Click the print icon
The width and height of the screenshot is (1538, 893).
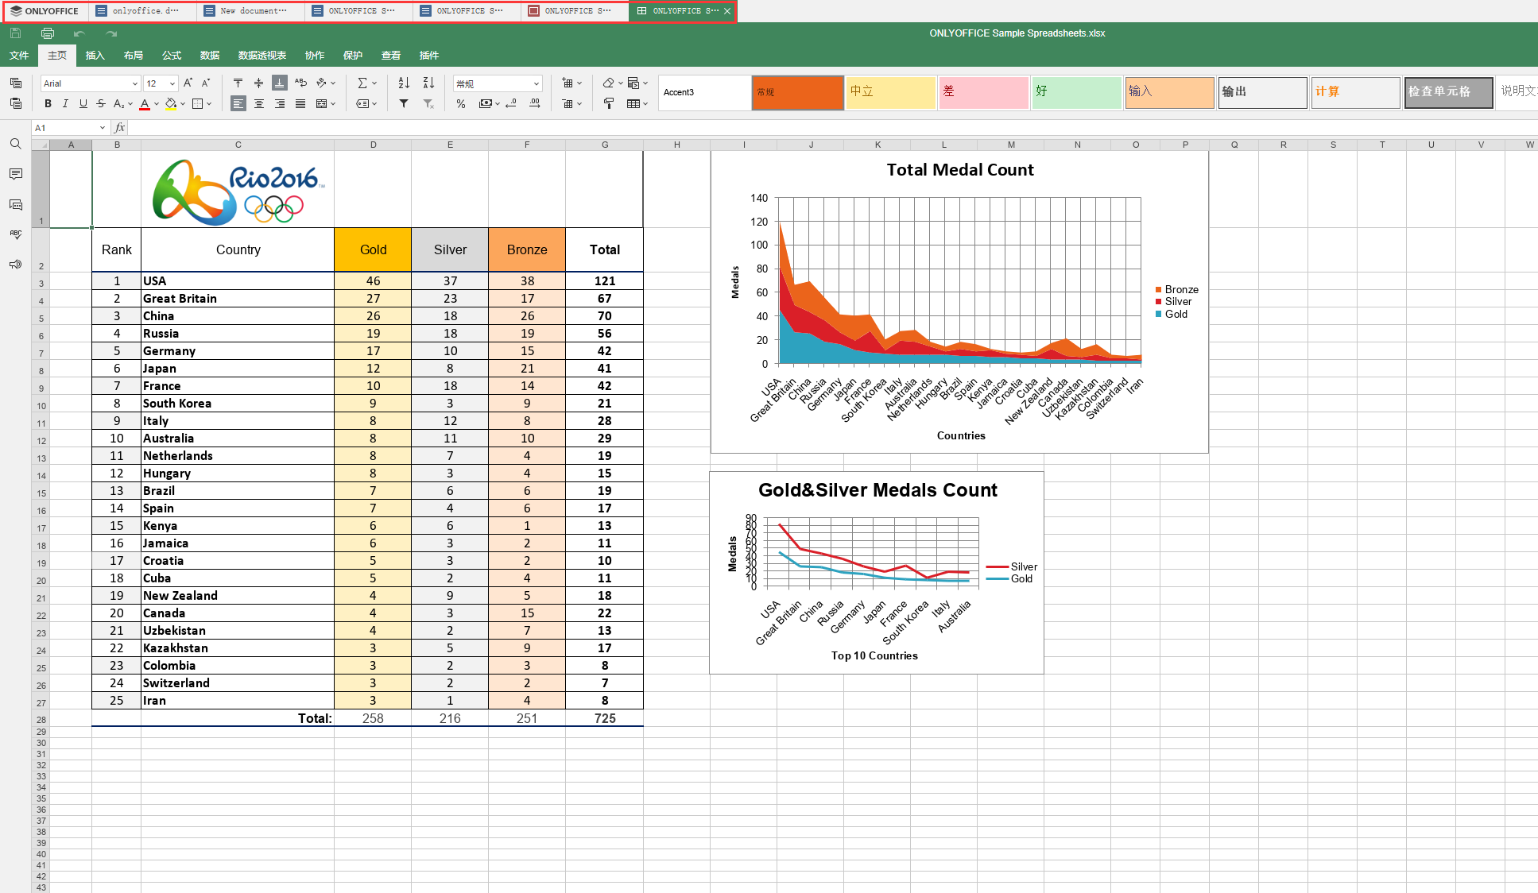point(48,33)
